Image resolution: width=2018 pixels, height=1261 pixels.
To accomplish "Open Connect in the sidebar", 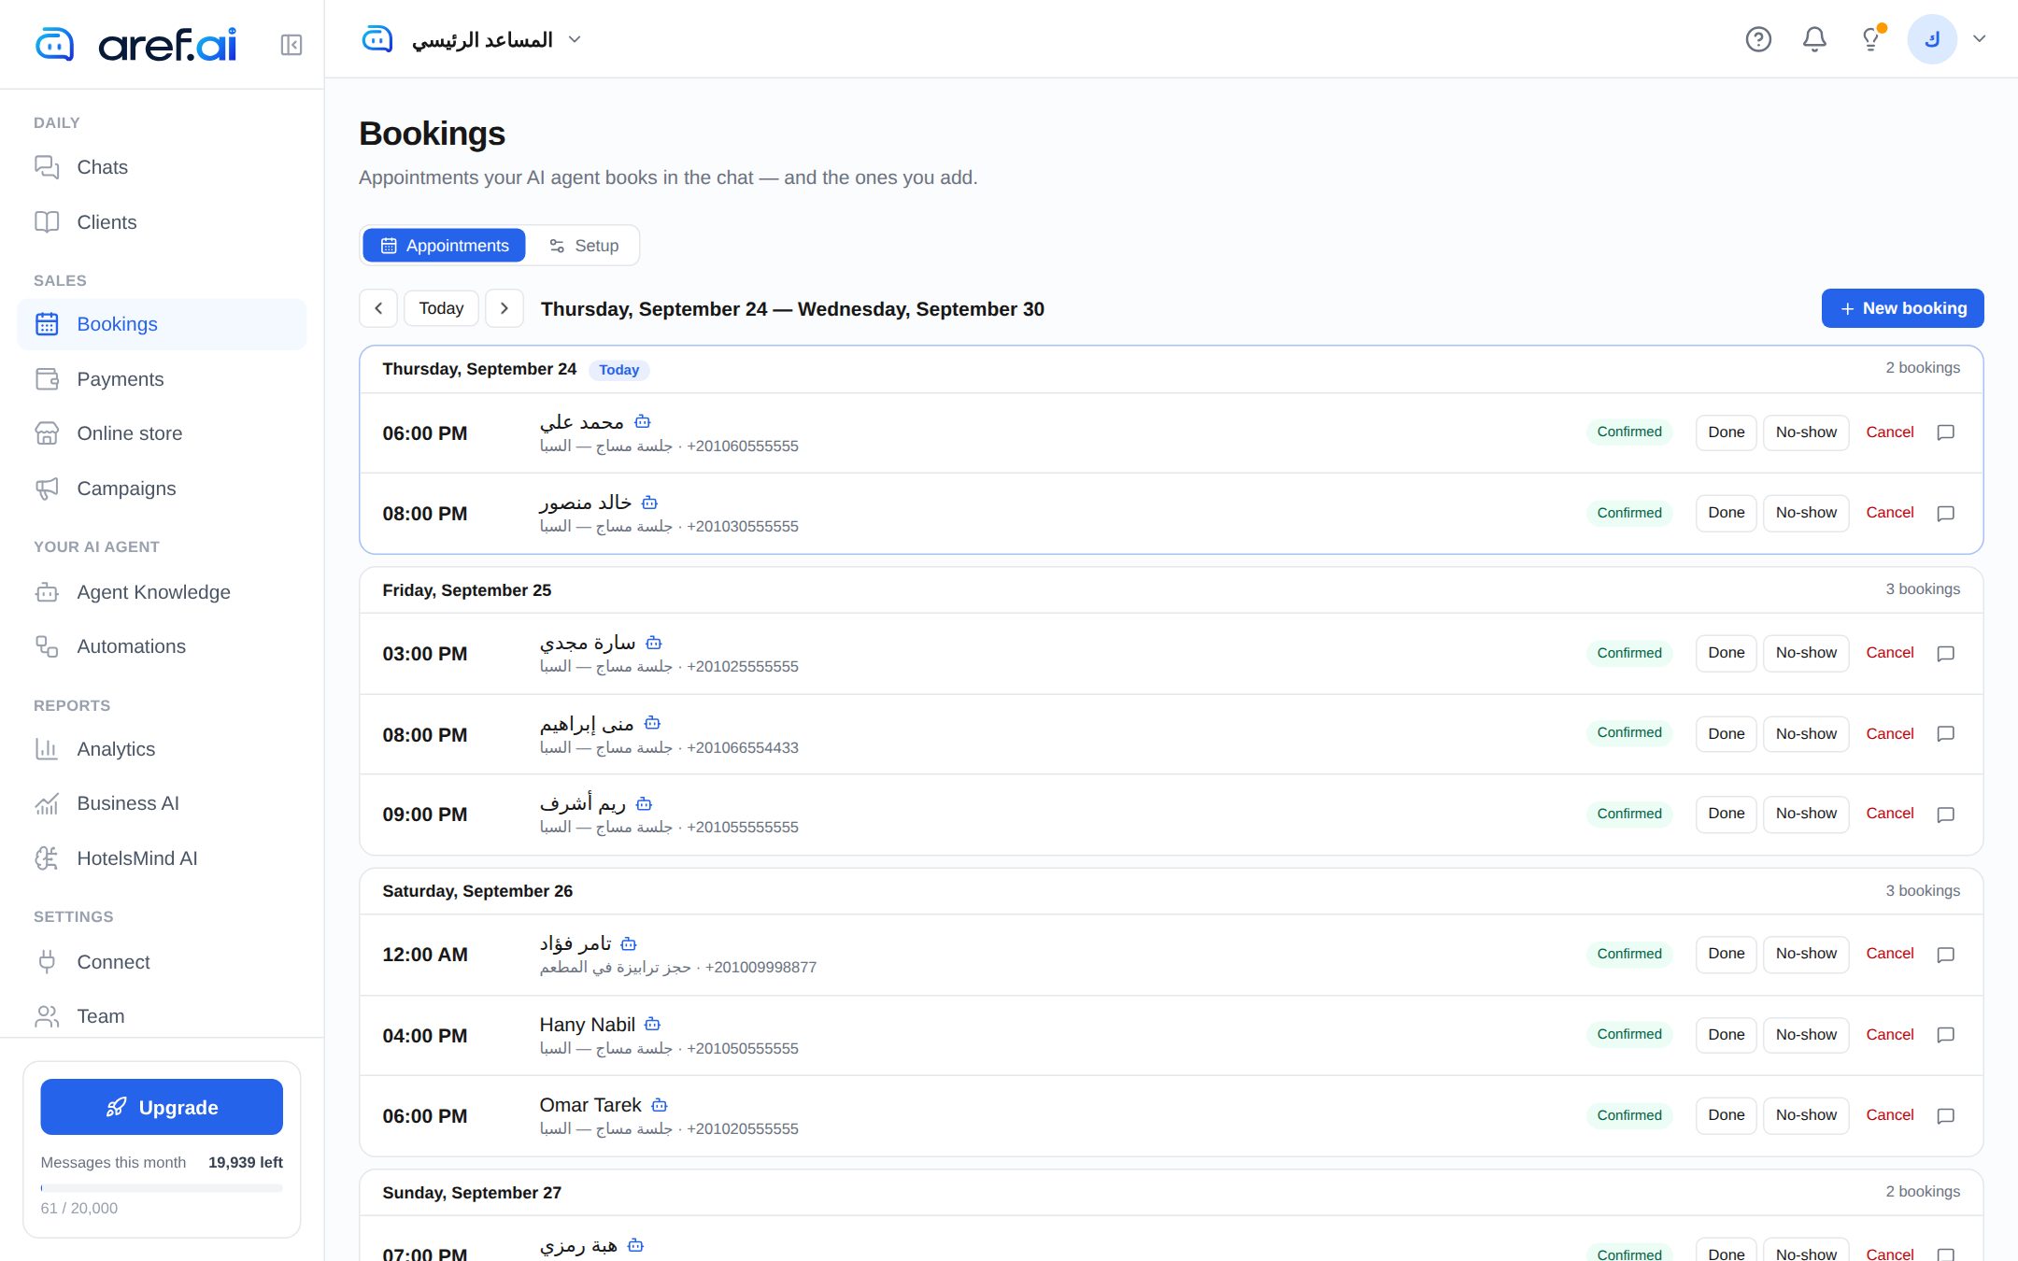I will (162, 962).
